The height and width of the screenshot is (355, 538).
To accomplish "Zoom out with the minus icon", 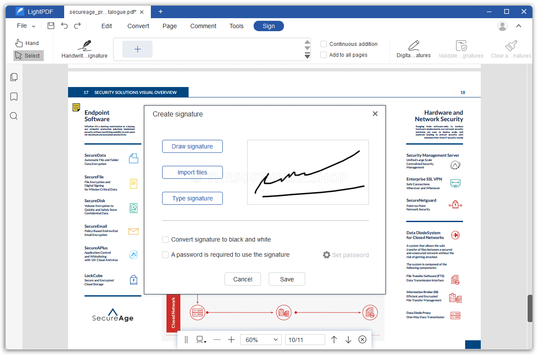I will tap(217, 340).
